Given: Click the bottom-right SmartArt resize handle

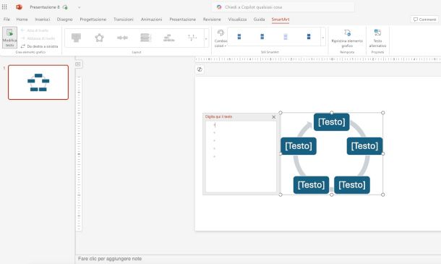Looking at the screenshot, I should click(382, 195).
